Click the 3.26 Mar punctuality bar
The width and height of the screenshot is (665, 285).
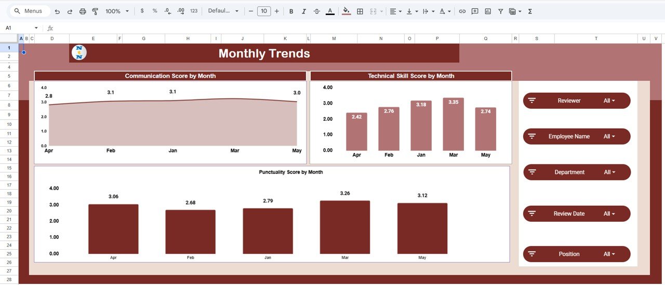click(x=345, y=227)
